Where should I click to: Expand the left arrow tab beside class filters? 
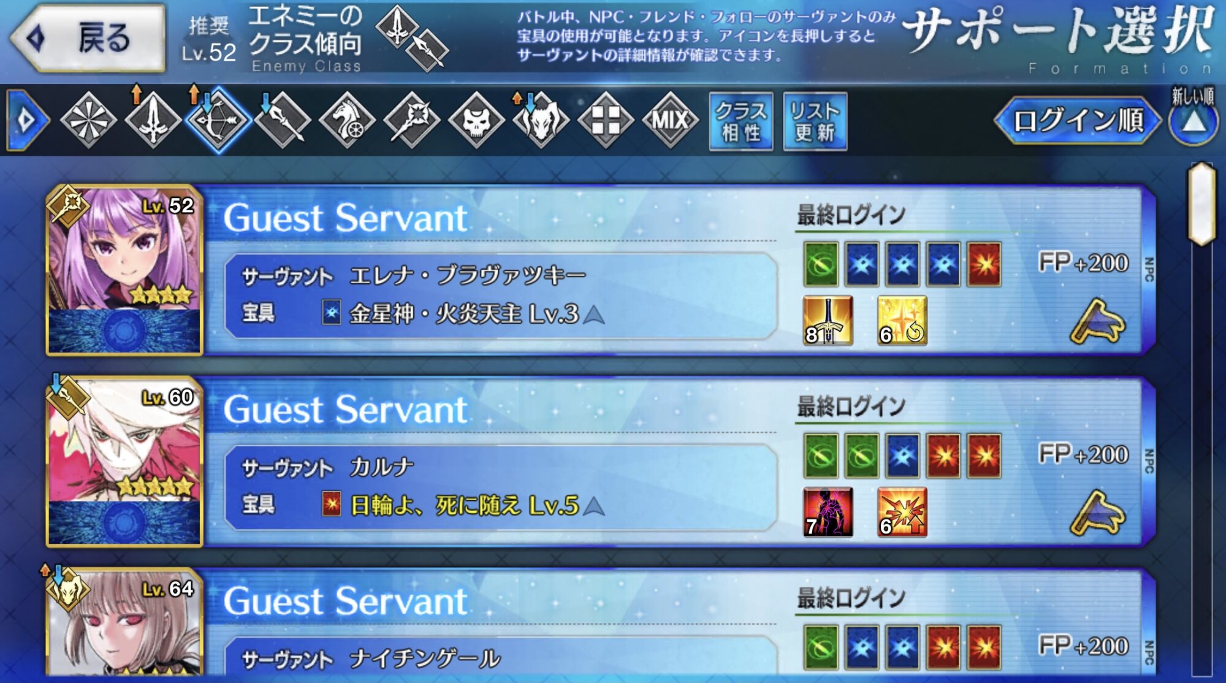pos(27,120)
